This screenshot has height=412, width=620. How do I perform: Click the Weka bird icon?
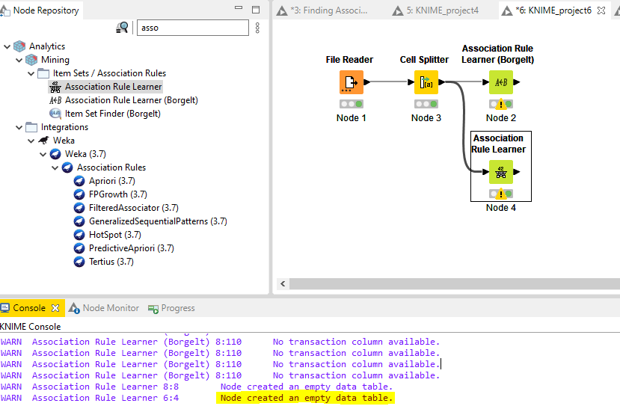[x=43, y=141]
